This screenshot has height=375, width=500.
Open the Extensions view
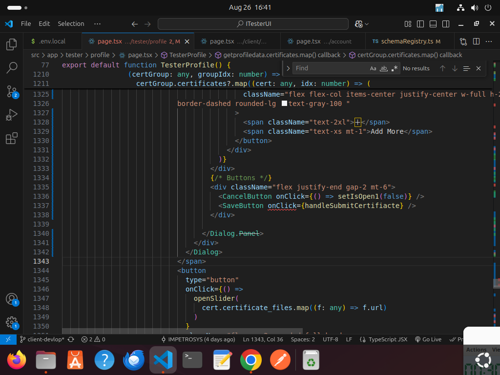(x=11, y=139)
